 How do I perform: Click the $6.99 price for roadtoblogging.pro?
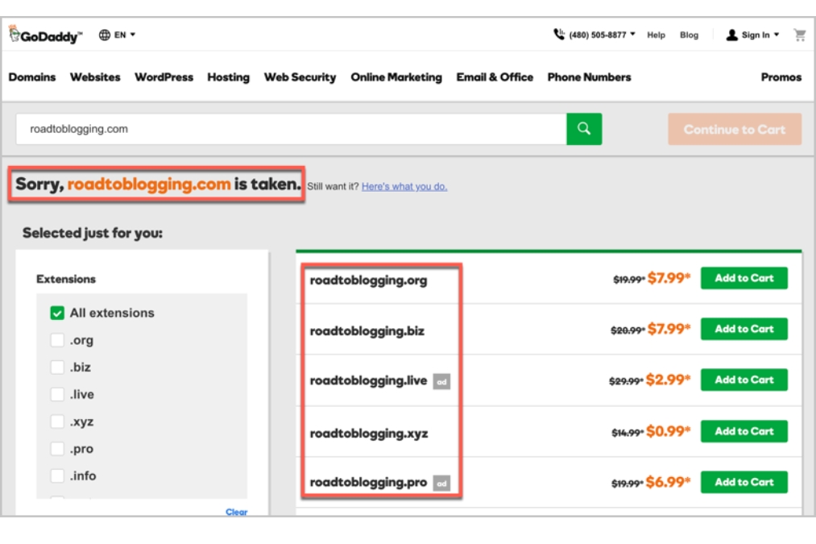(669, 483)
